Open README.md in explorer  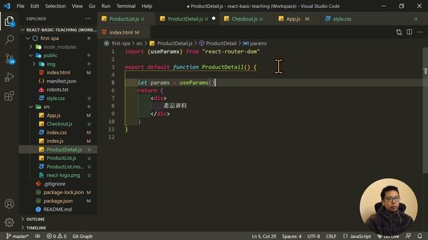[x=58, y=209]
